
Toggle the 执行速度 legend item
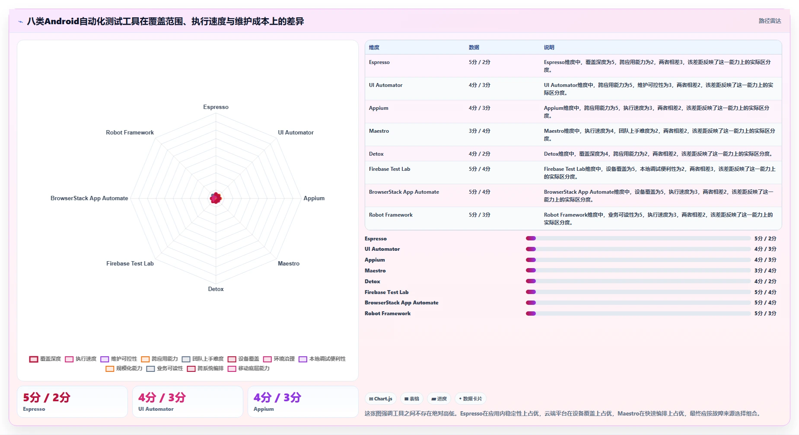81,359
